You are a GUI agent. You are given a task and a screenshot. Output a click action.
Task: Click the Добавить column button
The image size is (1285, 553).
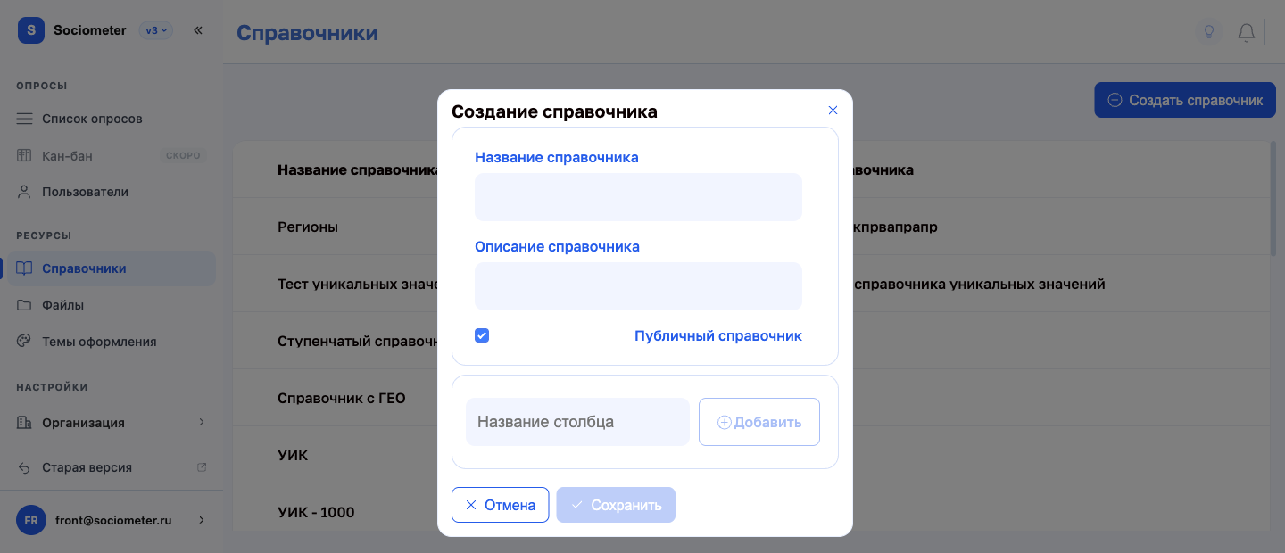759,422
